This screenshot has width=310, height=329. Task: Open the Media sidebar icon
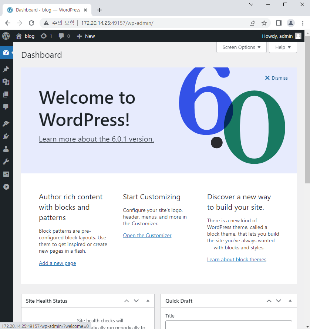(6, 82)
